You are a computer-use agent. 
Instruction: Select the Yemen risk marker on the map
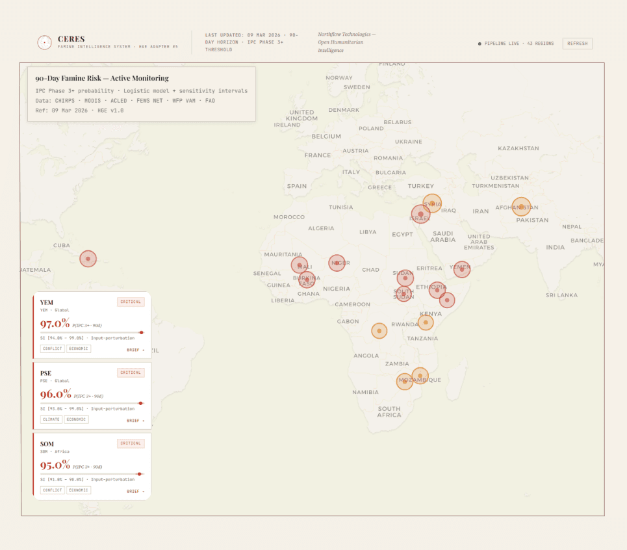point(462,269)
